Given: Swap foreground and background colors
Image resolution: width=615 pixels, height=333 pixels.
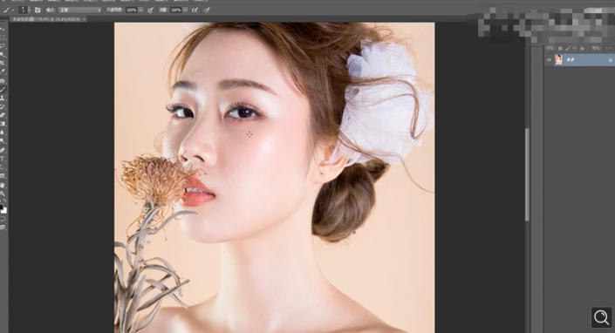Looking at the screenshot, I should [4, 200].
